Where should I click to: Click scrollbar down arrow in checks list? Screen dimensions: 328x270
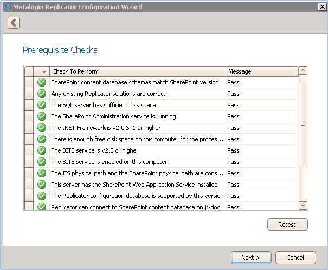[303, 205]
